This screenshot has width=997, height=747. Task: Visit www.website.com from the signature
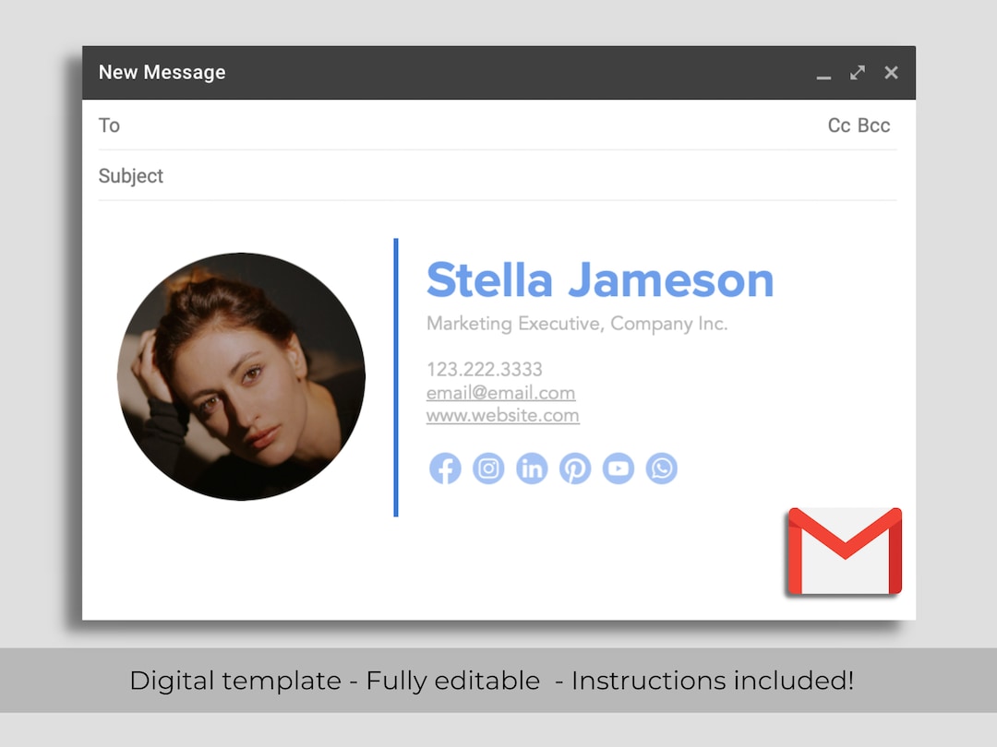[502, 415]
